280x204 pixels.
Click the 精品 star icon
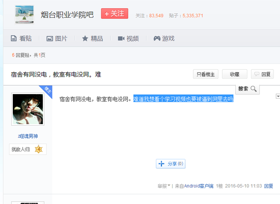click(x=85, y=38)
